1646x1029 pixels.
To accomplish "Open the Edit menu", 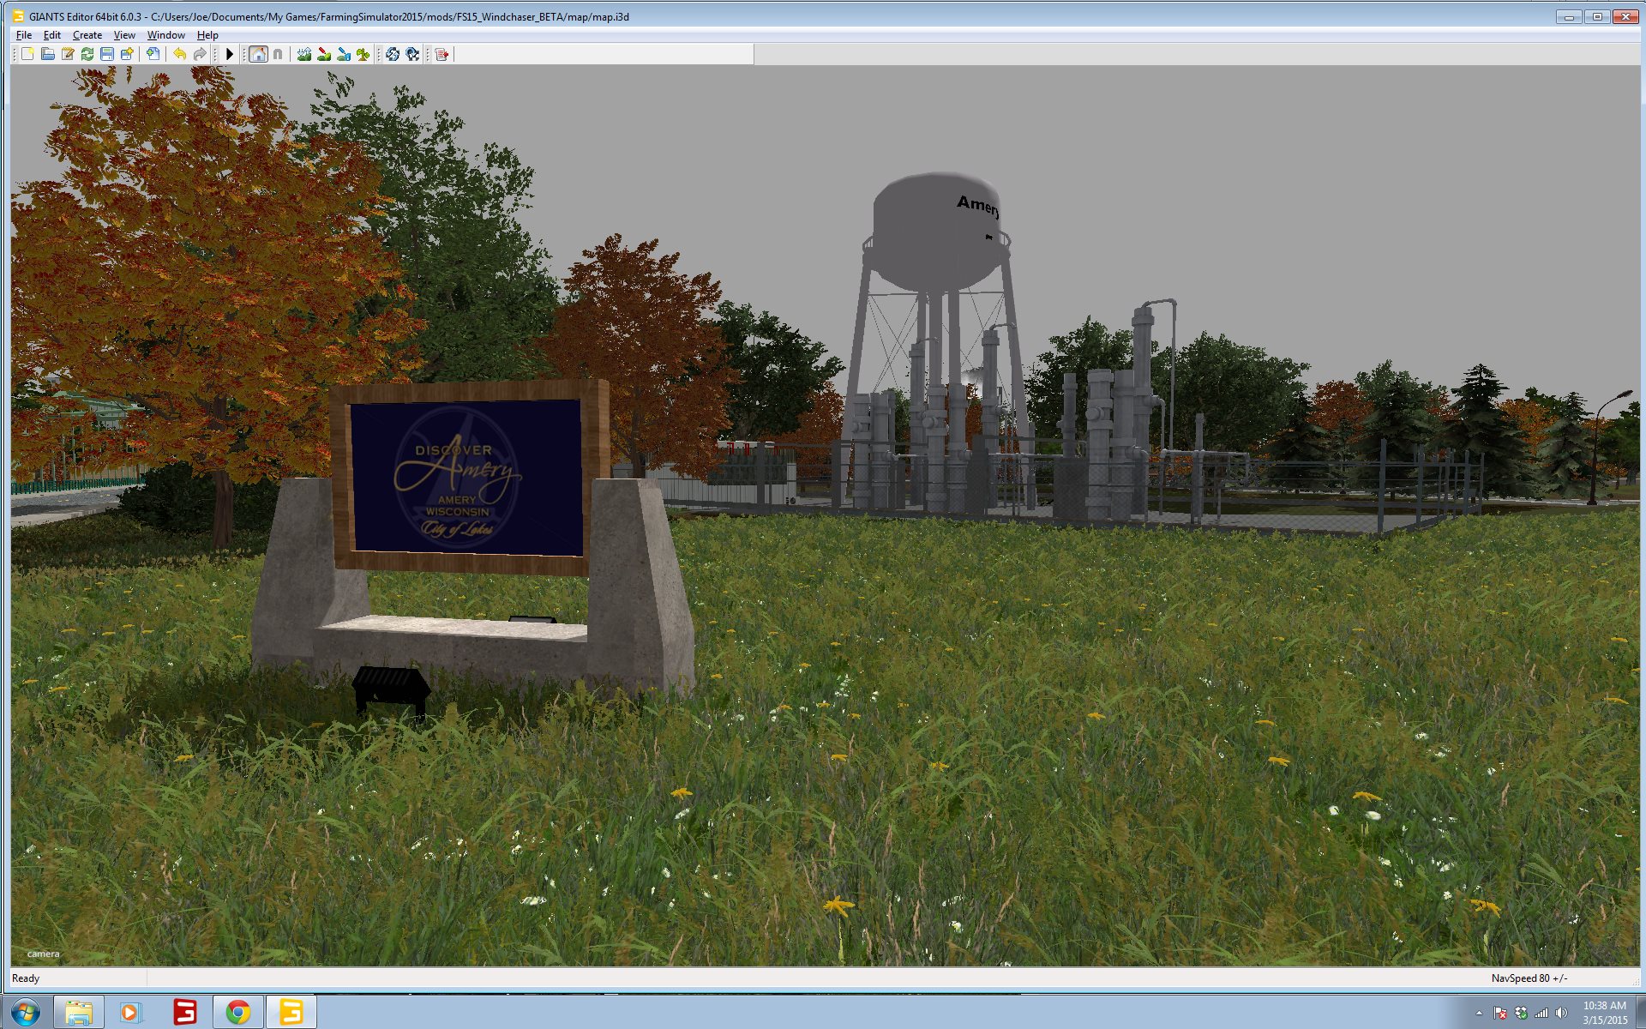I will 52,35.
